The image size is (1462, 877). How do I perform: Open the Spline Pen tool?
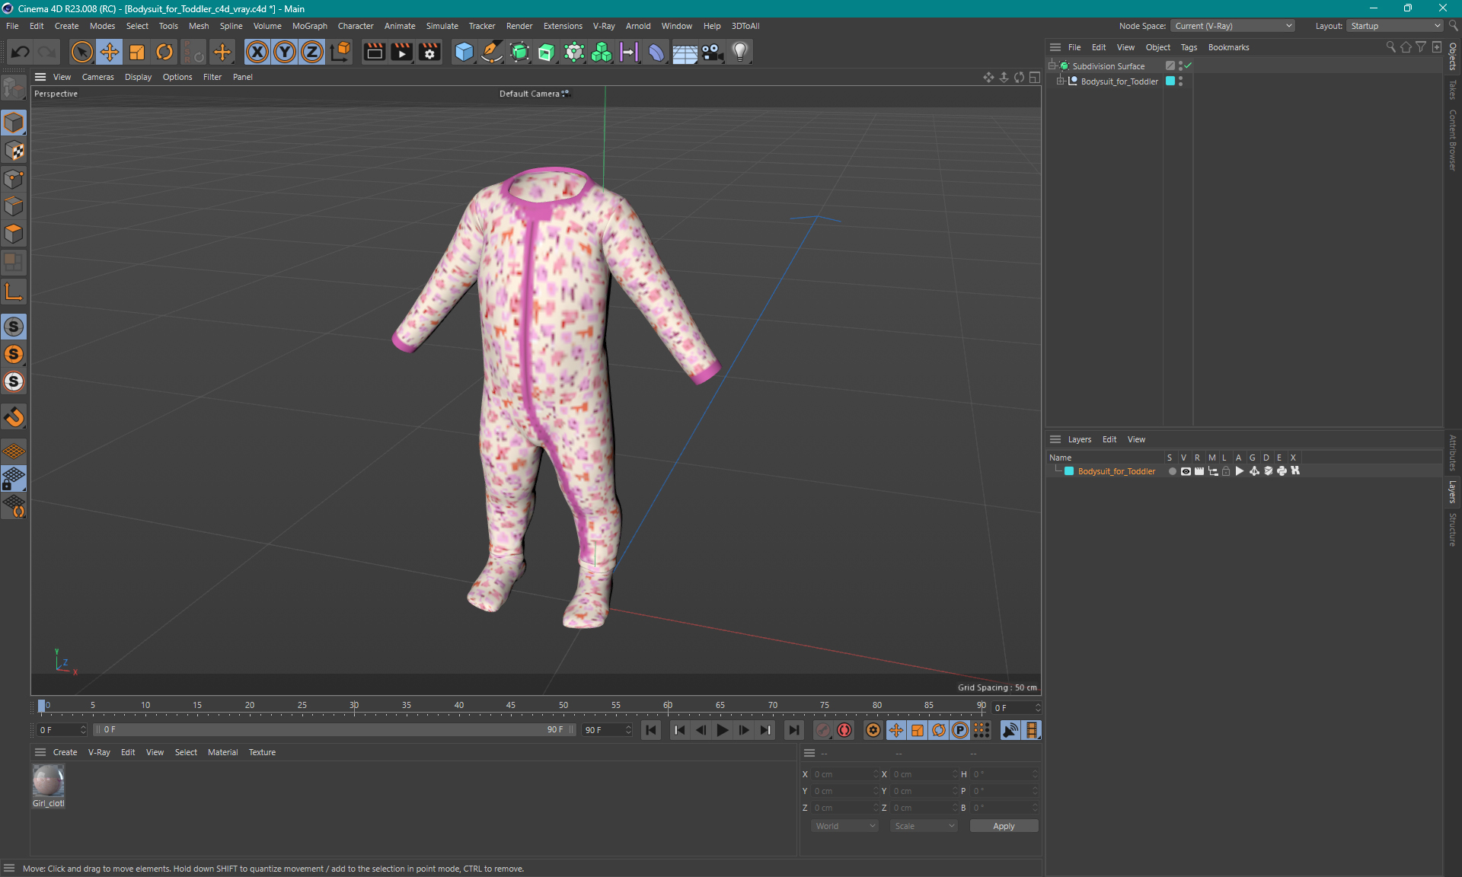tap(492, 52)
